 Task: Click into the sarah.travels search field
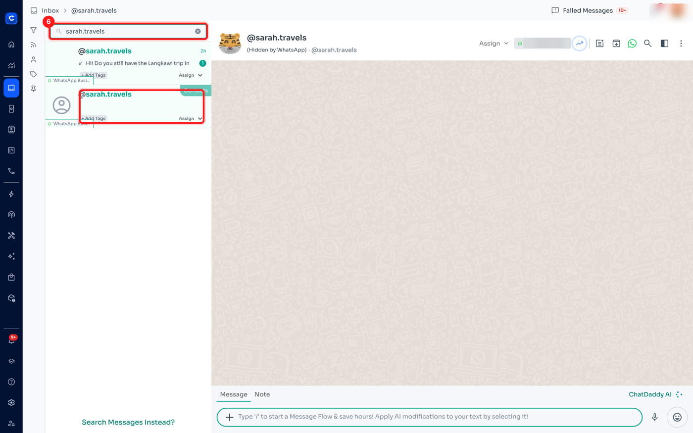click(128, 31)
